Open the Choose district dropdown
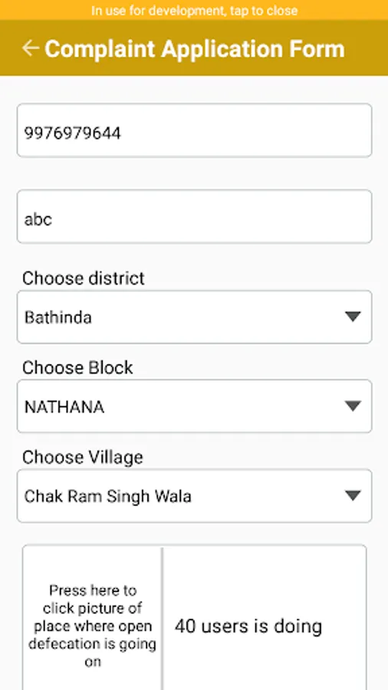 pos(195,317)
